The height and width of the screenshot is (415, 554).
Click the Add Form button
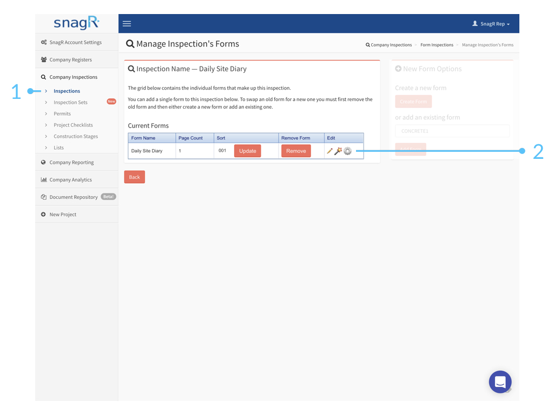click(411, 149)
